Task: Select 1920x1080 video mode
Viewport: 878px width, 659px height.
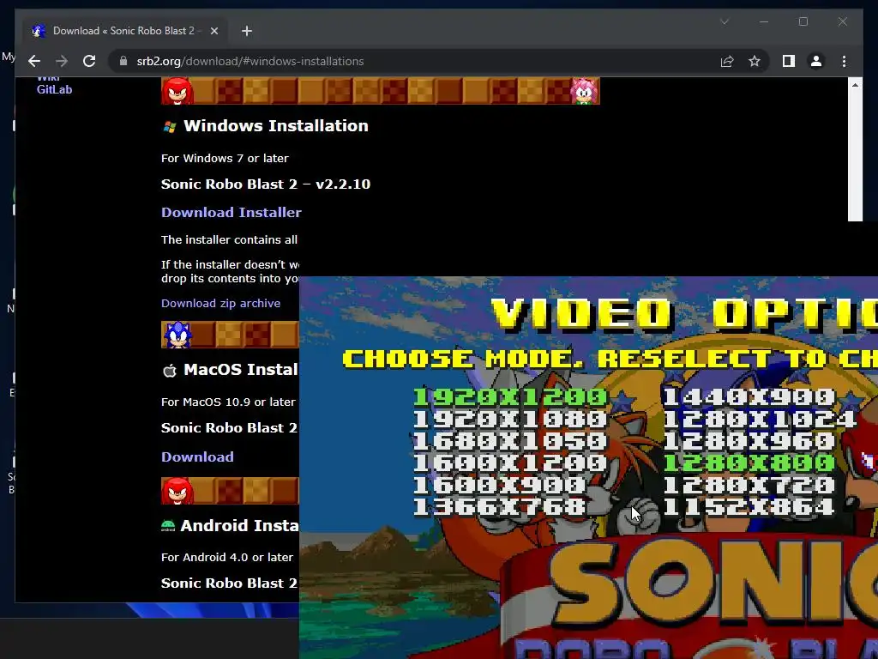Action: (x=509, y=419)
